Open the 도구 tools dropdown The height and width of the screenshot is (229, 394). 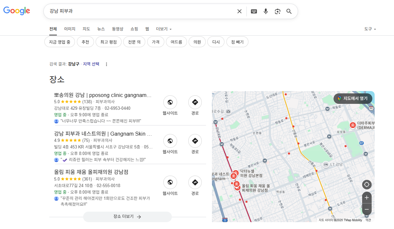click(370, 29)
